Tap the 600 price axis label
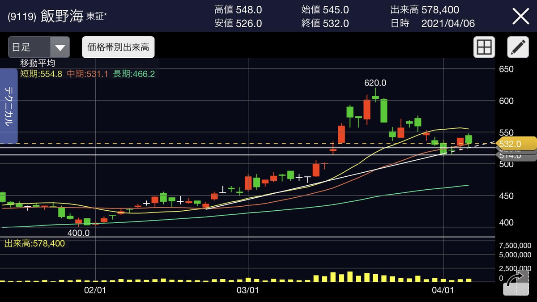 click(x=506, y=101)
